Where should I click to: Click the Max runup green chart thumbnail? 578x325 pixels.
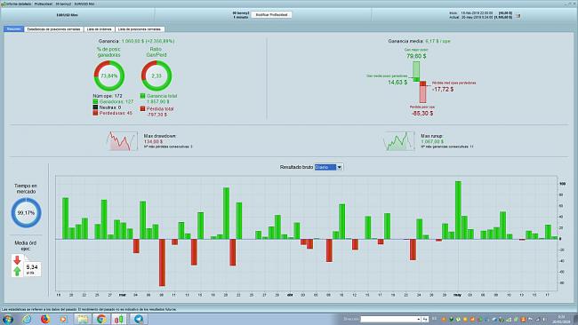(398, 141)
